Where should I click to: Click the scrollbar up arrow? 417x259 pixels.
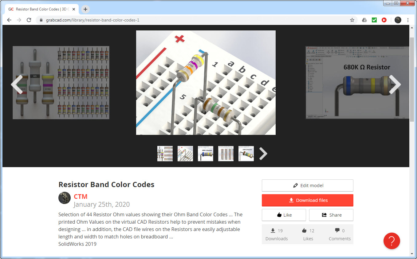click(x=412, y=28)
